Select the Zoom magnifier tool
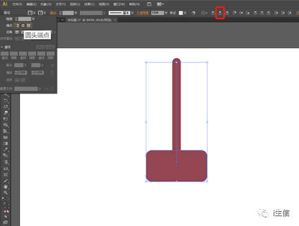Screen dimensions: 299x226 pos(6,193)
